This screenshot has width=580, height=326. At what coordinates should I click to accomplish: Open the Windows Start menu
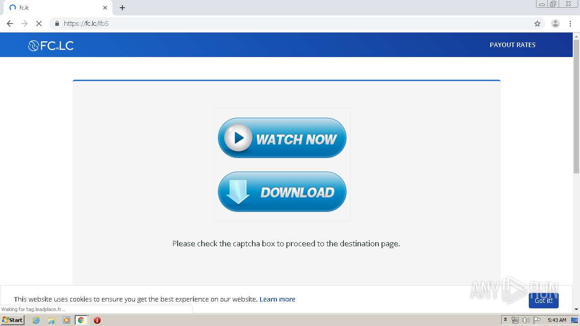click(x=13, y=320)
